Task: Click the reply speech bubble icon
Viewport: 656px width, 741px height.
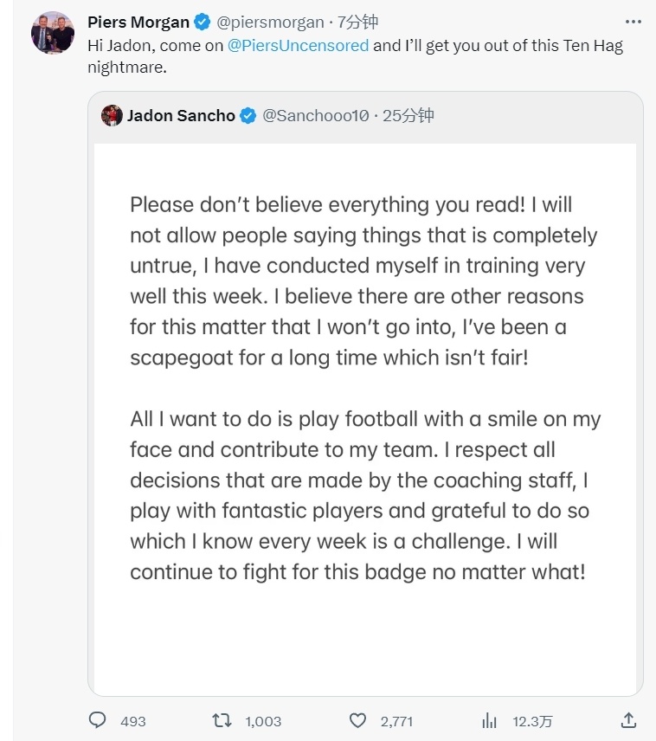Action: point(98,720)
